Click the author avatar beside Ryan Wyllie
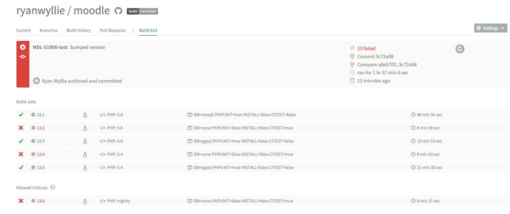Screen dimensions: 510x214 coord(36,81)
